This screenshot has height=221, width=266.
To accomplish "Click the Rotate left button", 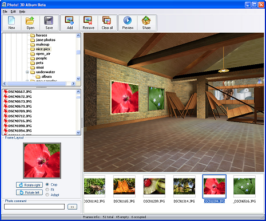I will 29,192.
